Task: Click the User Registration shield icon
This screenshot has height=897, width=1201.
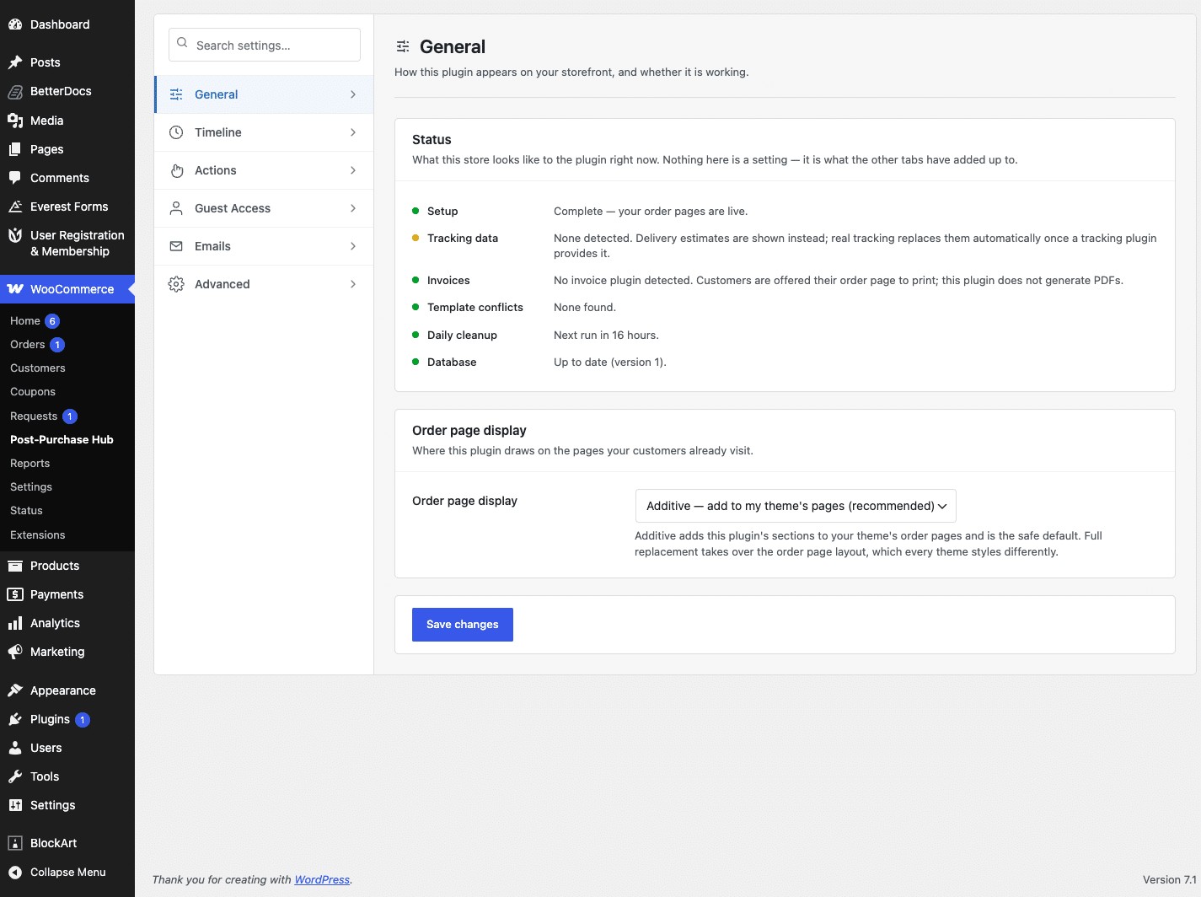Action: [x=15, y=235]
